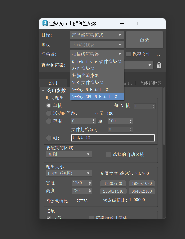
Task: Open the save file browse button (...)
Action: point(157,54)
